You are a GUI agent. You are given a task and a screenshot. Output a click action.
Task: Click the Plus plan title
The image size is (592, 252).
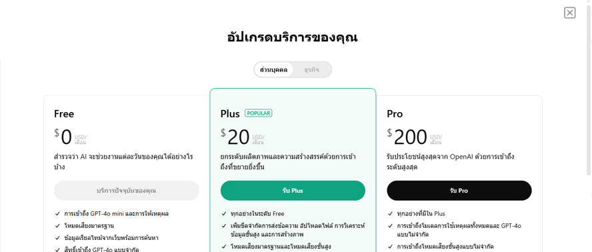[230, 114]
